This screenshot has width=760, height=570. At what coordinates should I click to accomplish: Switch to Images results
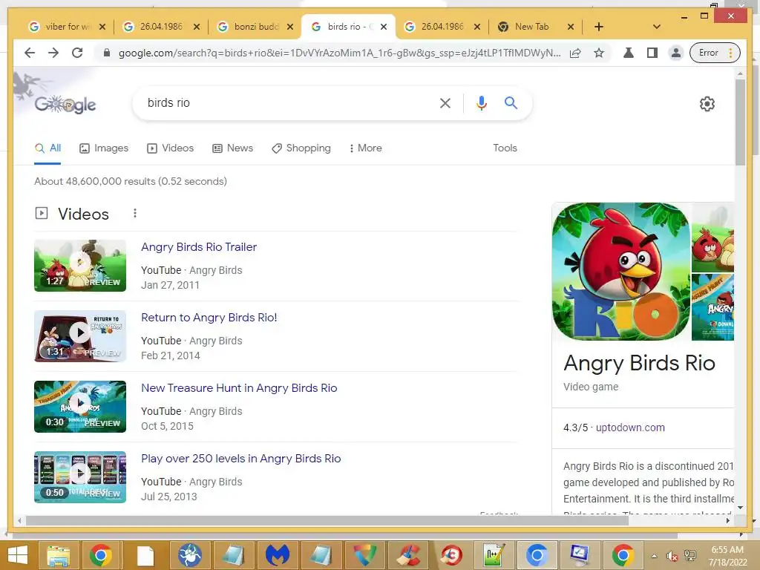point(104,148)
